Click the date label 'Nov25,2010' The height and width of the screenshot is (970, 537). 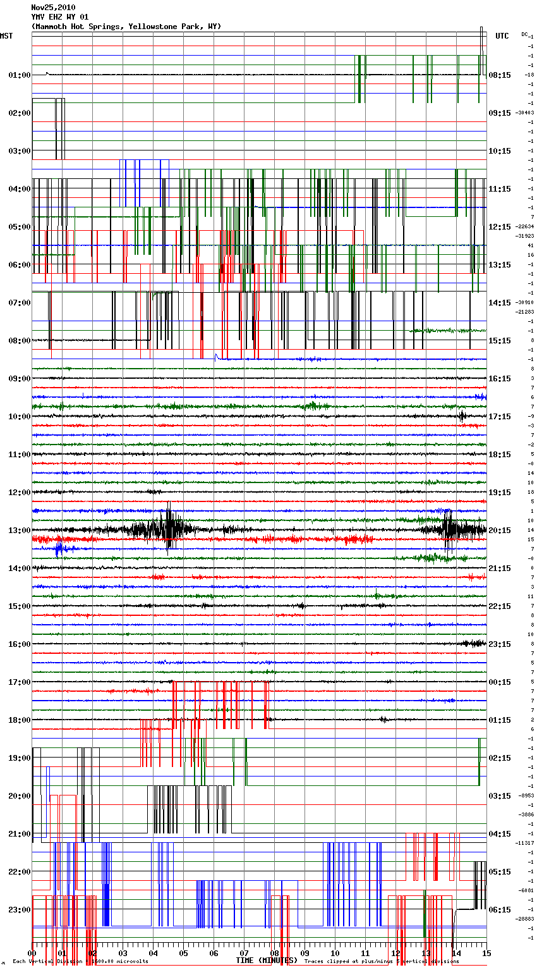53,8
